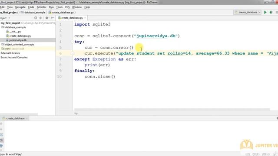This screenshot has height=156, width=278.
Task: Click the up arrow in Run panel sidebar
Action: coord(1,123)
